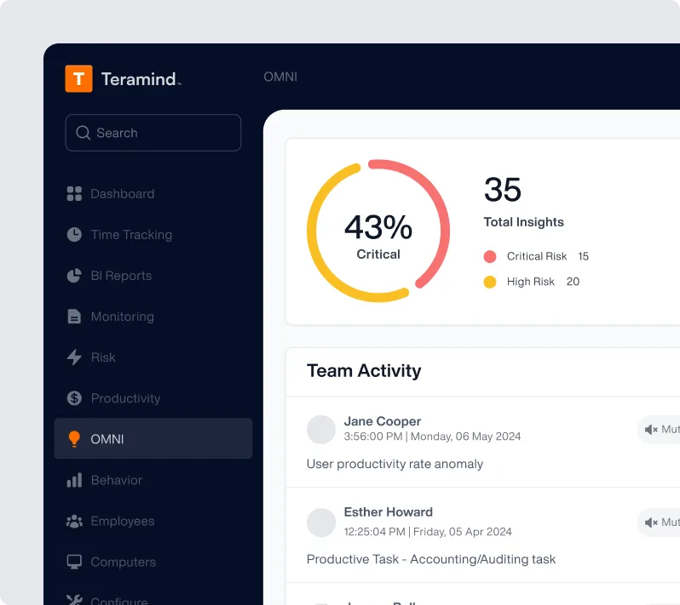Click the Critical Risk red legend dot
The height and width of the screenshot is (605, 680).
[x=490, y=256]
